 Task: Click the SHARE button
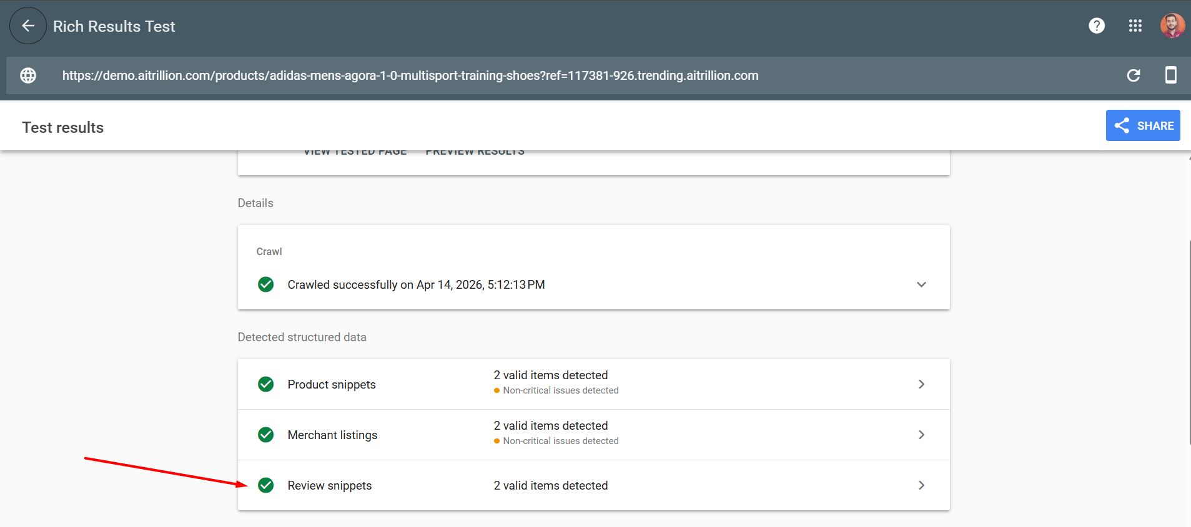tap(1142, 125)
